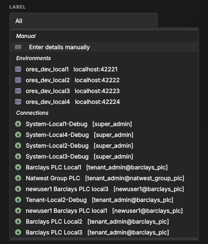Select System-Local3-Debug connection
Screen dimensions: 208x244
(104, 156)
